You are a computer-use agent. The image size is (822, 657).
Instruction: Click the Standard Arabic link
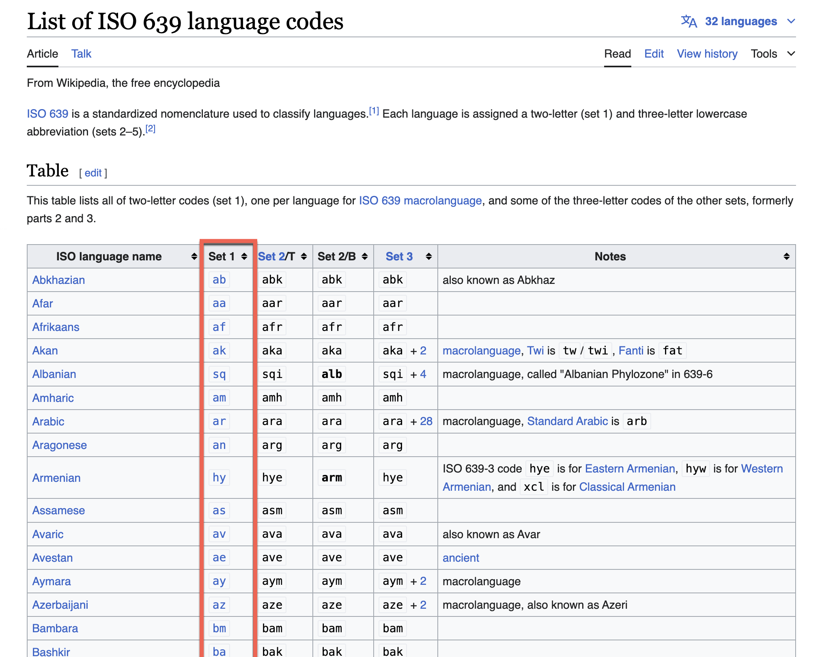click(x=567, y=421)
